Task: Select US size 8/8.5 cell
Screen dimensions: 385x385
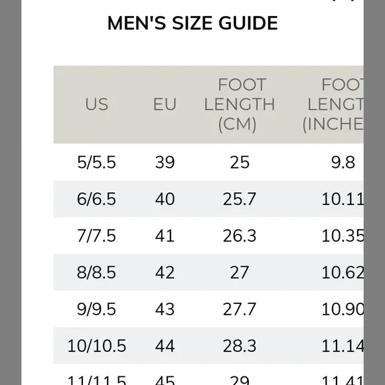Action: pos(96,272)
